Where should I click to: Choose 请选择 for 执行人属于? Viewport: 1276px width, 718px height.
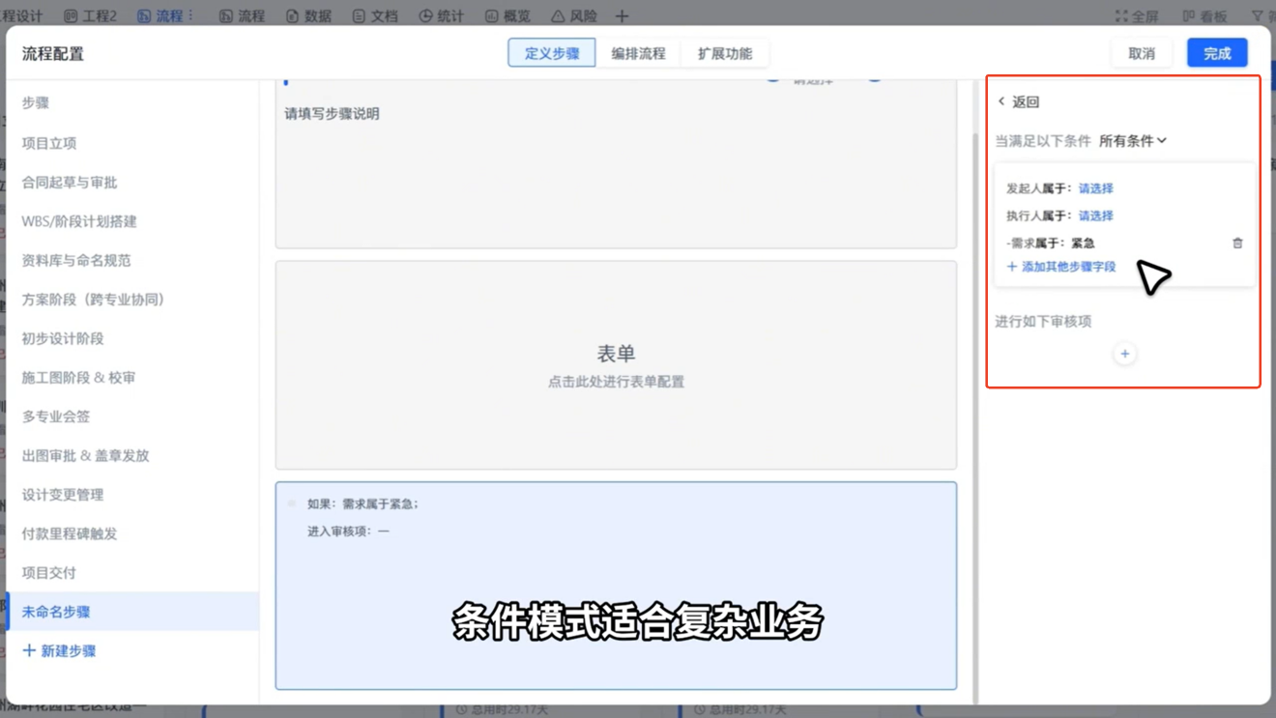tap(1096, 215)
